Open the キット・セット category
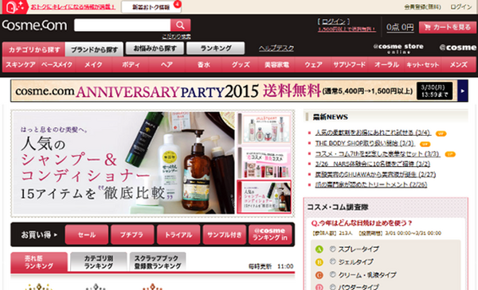 pyautogui.click(x=422, y=64)
